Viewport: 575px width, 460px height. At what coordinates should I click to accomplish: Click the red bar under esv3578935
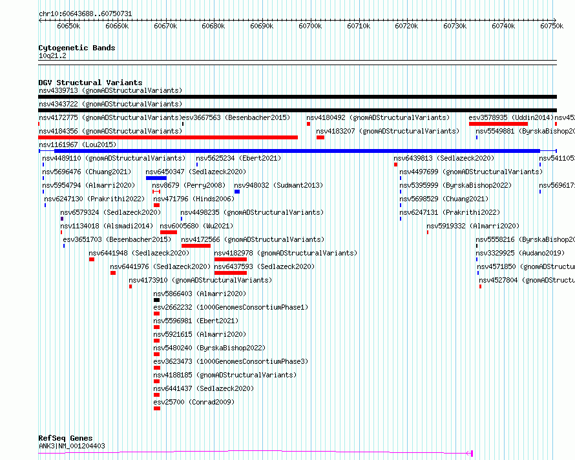click(x=498, y=124)
